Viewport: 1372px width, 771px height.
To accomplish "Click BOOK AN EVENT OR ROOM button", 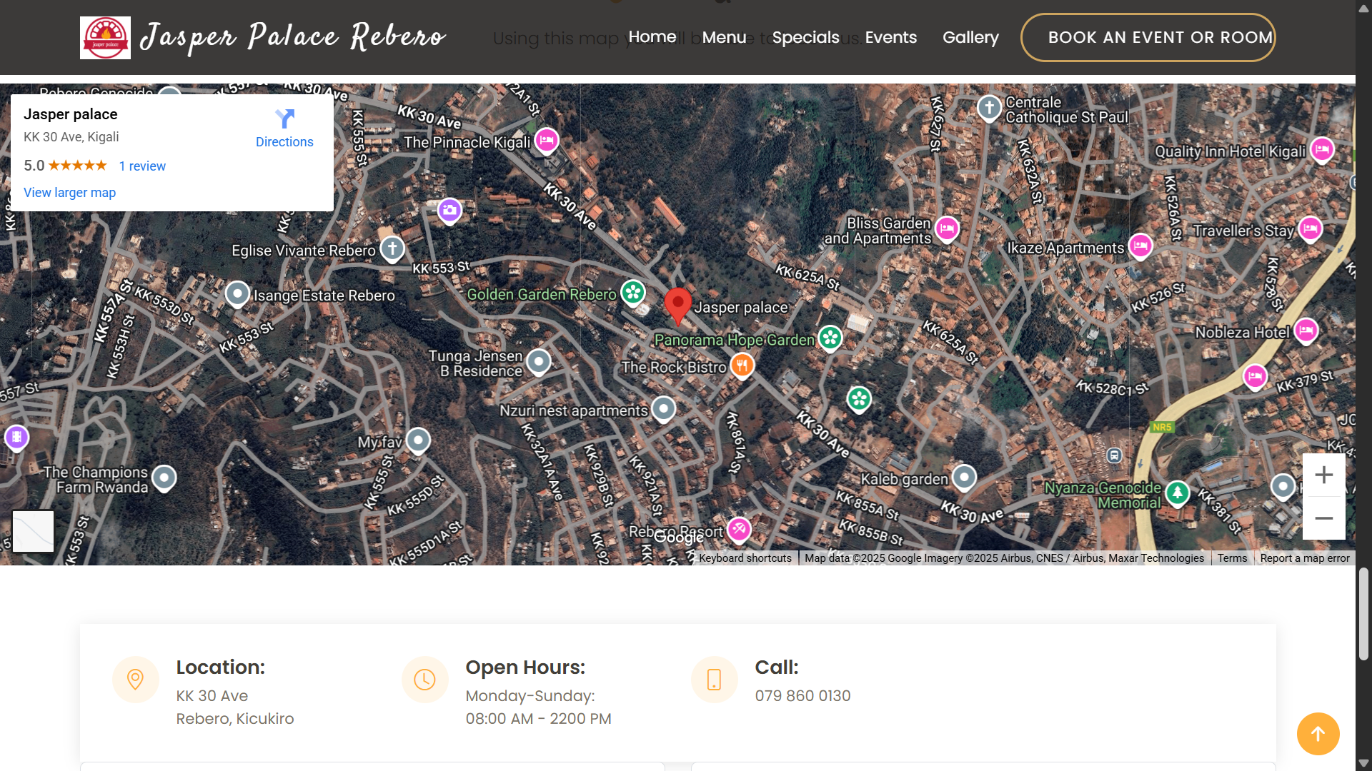I will pos(1148,38).
